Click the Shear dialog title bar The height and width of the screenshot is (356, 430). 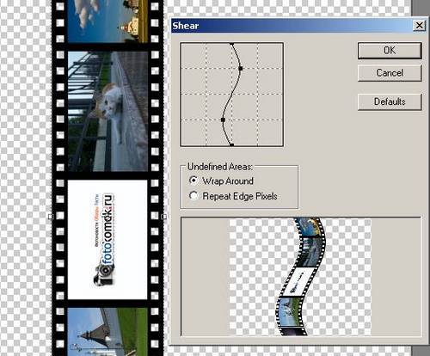292,26
